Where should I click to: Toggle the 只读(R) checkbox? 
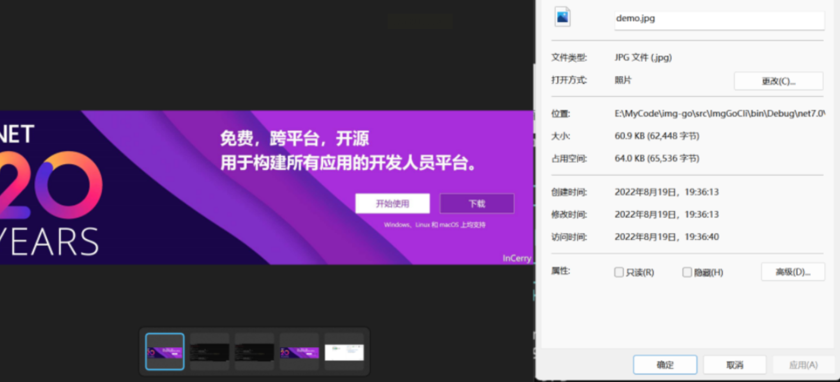pos(619,272)
